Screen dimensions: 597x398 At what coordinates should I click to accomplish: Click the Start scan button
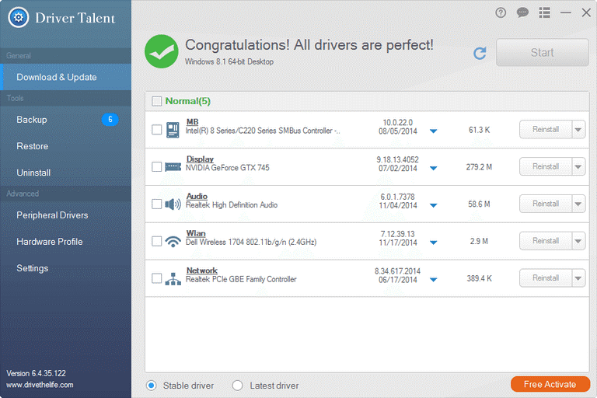click(542, 53)
